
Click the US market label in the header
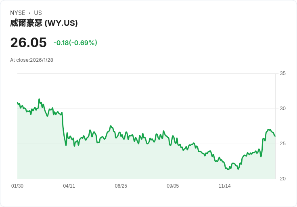[38, 13]
